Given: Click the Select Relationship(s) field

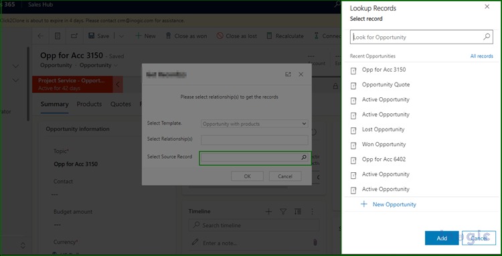Looking at the screenshot, I should (x=254, y=140).
